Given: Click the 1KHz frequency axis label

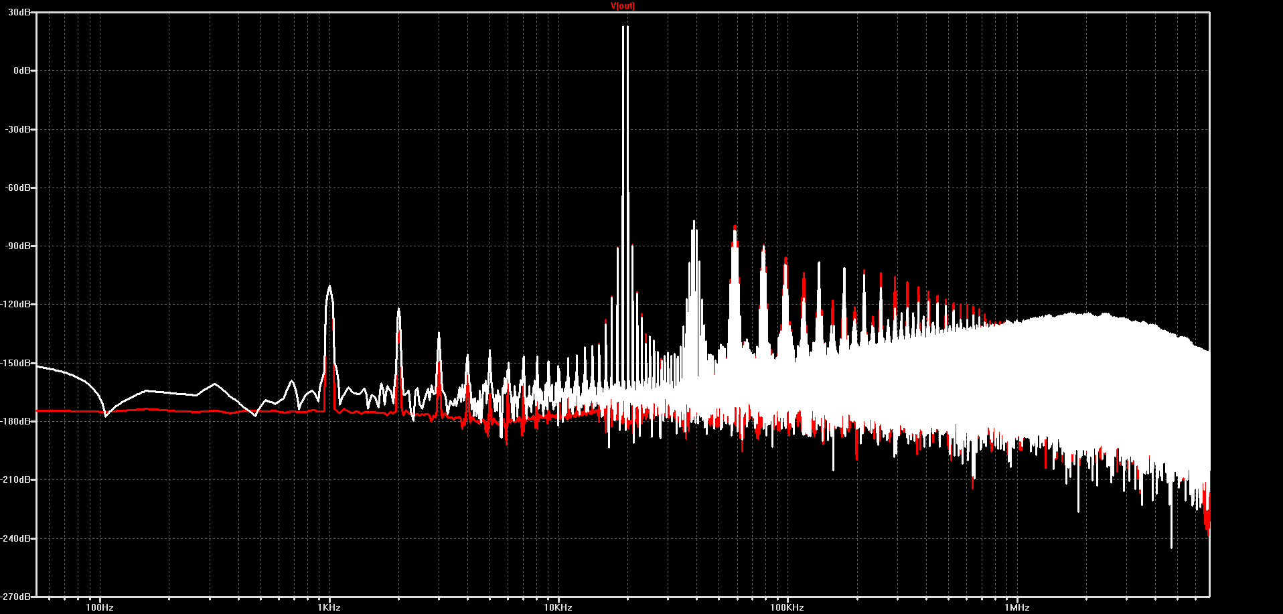Looking at the screenshot, I should coord(329,607).
